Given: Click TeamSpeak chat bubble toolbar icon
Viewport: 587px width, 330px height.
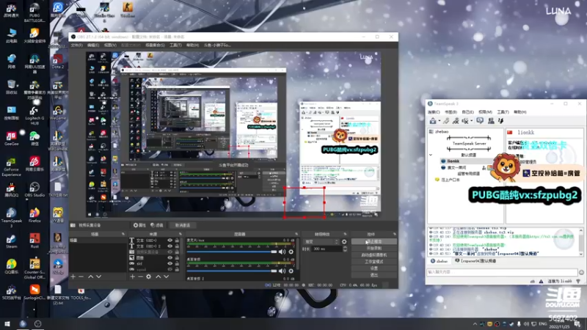Looking at the screenshot, I should pos(480,120).
